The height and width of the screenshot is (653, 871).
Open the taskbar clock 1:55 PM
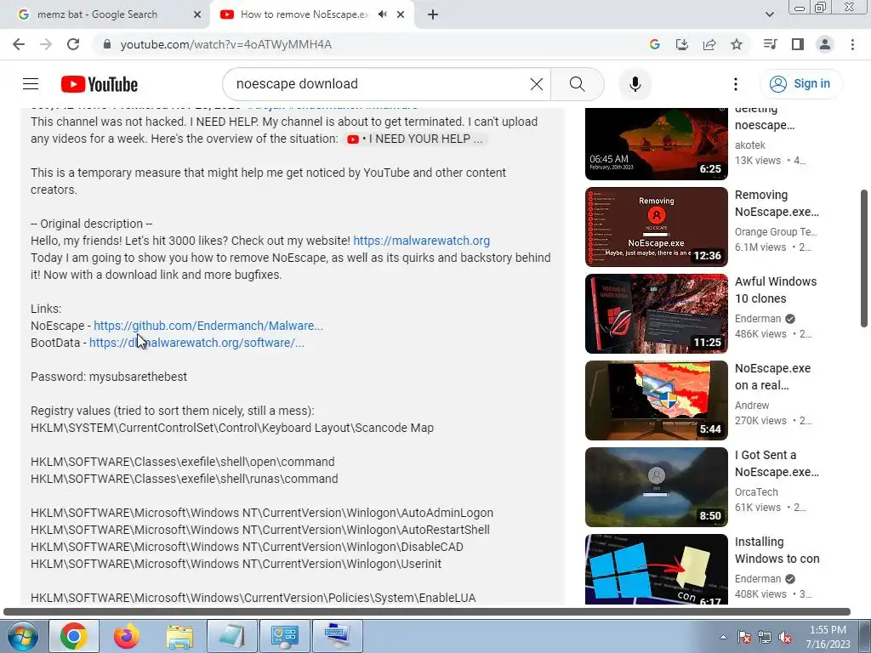828,637
